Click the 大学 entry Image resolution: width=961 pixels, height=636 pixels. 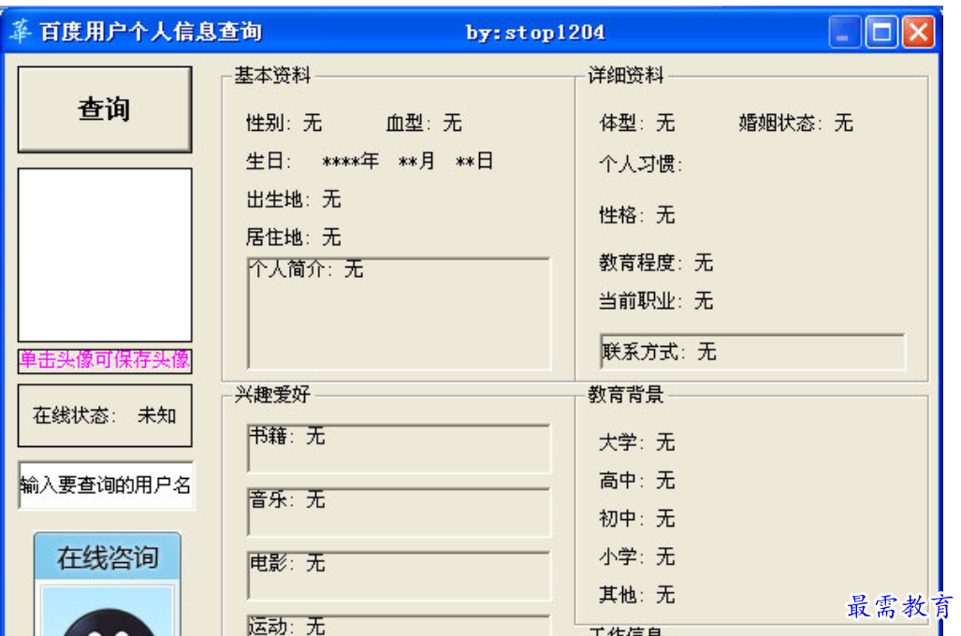(637, 441)
